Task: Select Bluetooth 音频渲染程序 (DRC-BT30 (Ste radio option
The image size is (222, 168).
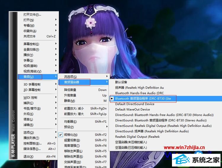Action: click(x=166, y=99)
